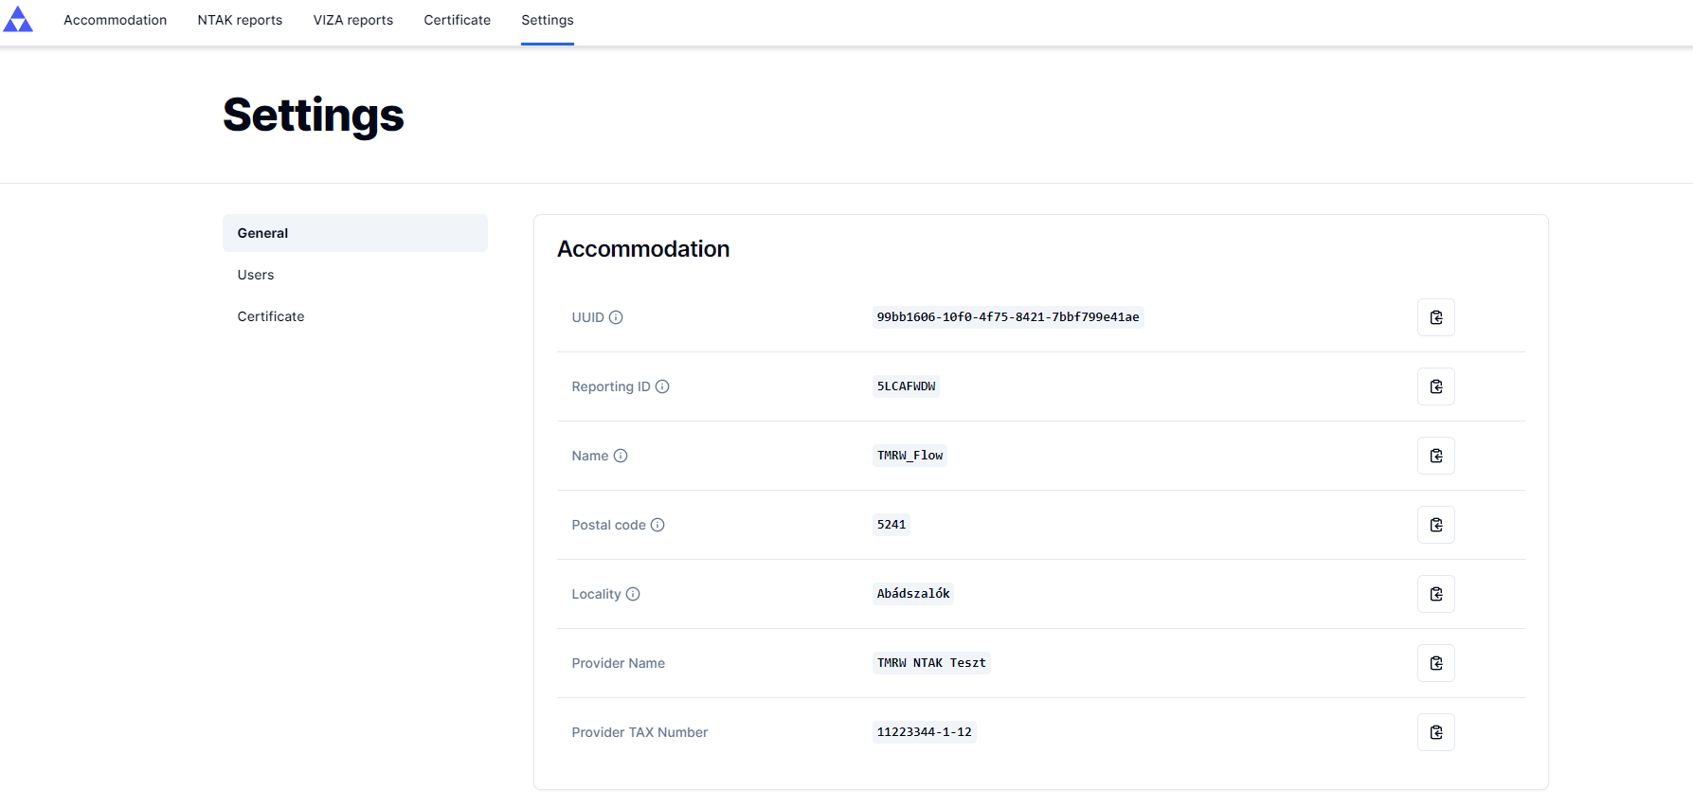The height and width of the screenshot is (808, 1693).
Task: Copy the Postal code value
Action: [1435, 525]
